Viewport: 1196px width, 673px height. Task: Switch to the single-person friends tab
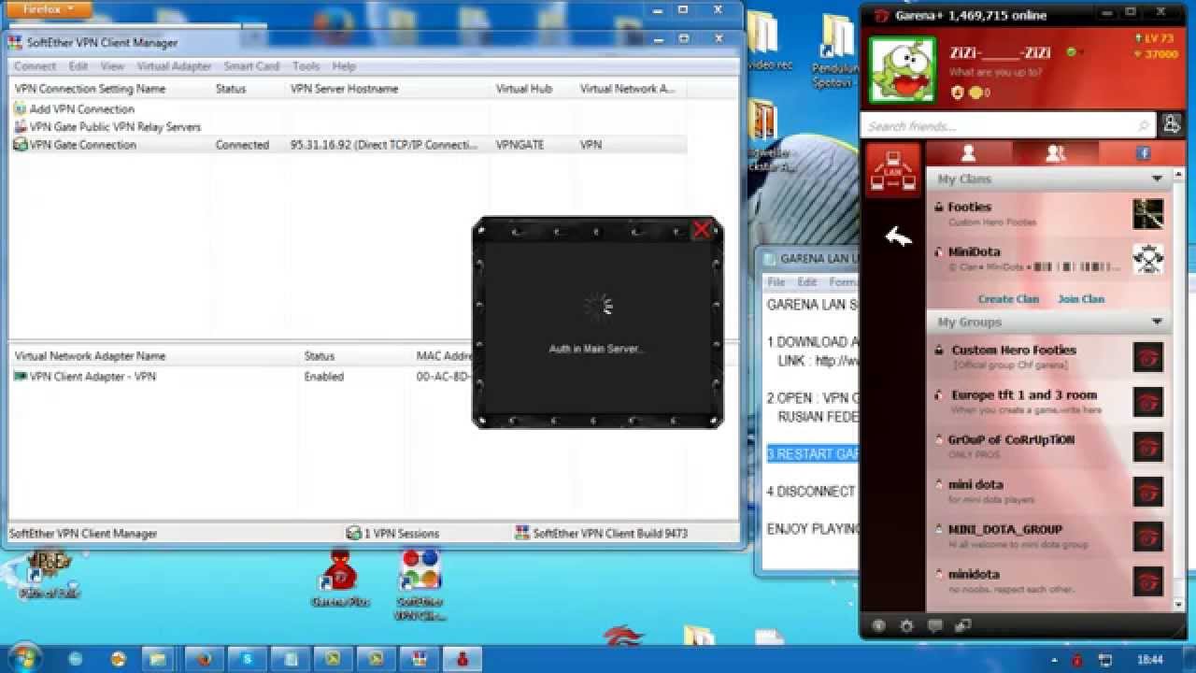[968, 153]
